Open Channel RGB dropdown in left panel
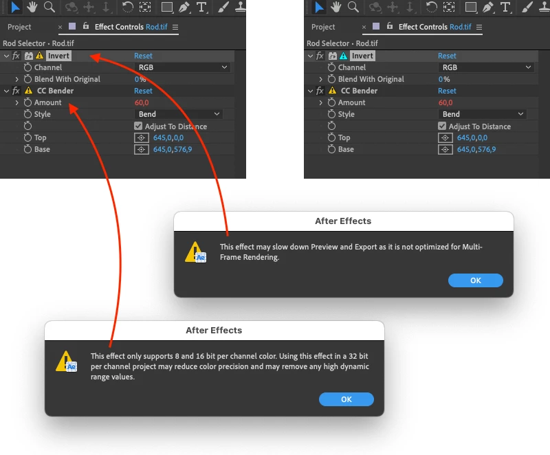The height and width of the screenshot is (455, 550). 182,67
